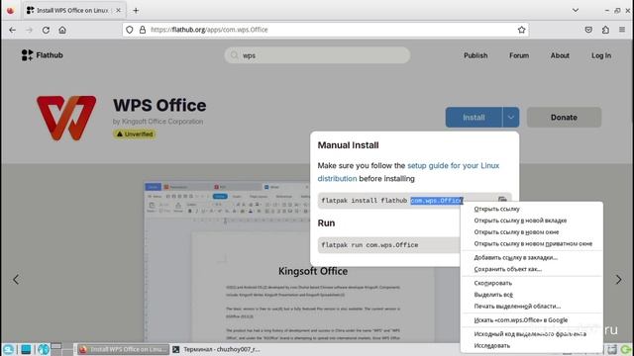This screenshot has width=634, height=356.
Task: Open the extensions puzzle icon
Action: (x=605, y=30)
